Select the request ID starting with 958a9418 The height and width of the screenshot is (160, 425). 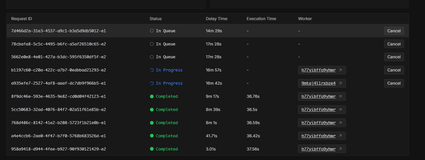[x=59, y=149]
